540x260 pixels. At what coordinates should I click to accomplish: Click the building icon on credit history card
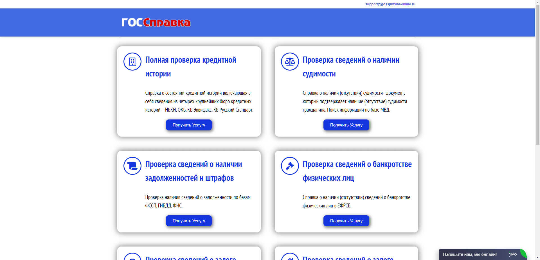click(132, 62)
